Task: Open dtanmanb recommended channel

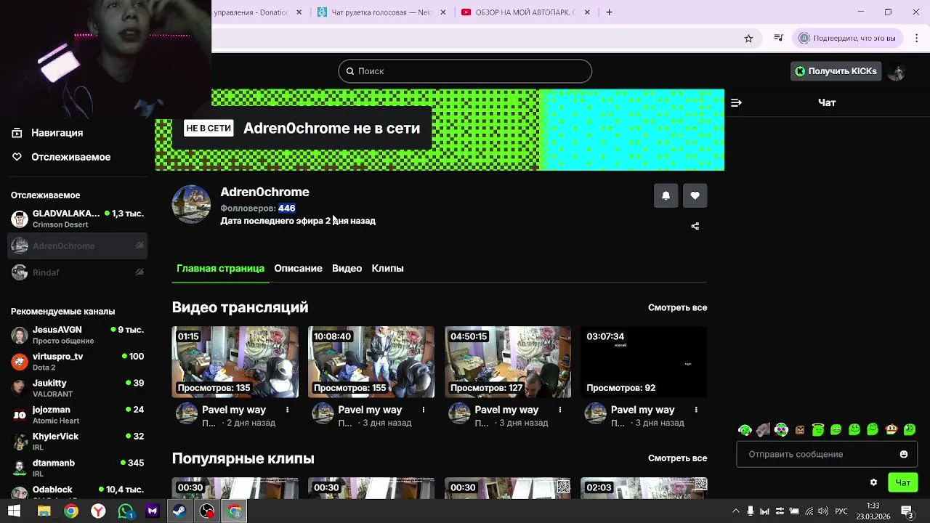Action: (77, 468)
